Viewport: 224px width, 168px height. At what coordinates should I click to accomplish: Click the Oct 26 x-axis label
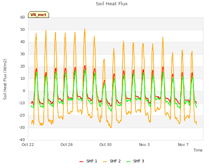[66, 145]
